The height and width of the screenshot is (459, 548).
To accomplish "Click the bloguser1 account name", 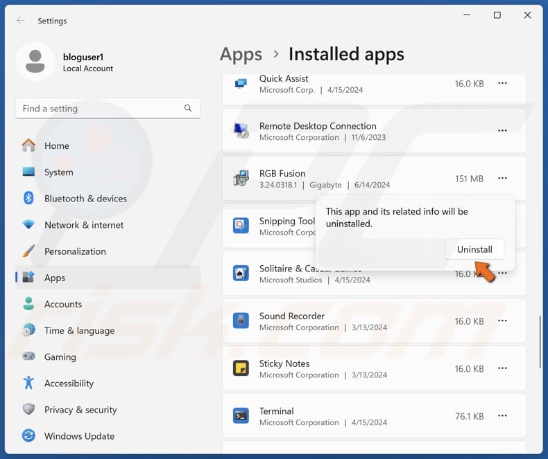I will [x=83, y=57].
